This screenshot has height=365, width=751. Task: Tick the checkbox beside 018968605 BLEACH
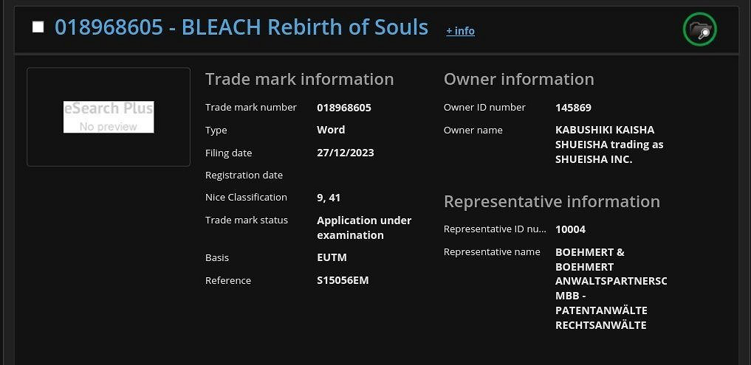pyautogui.click(x=38, y=27)
